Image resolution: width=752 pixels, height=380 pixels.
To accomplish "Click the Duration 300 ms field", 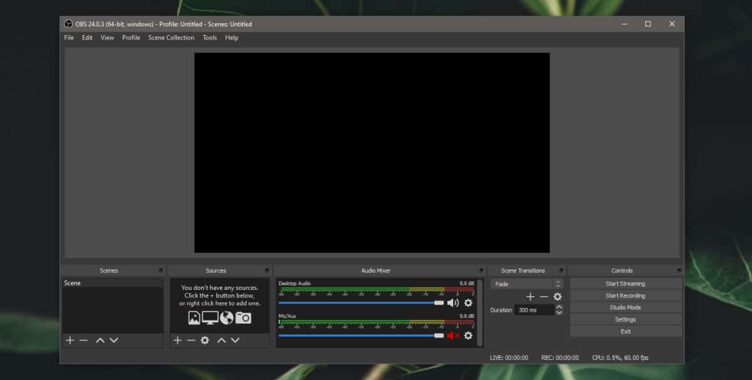I will coord(535,310).
